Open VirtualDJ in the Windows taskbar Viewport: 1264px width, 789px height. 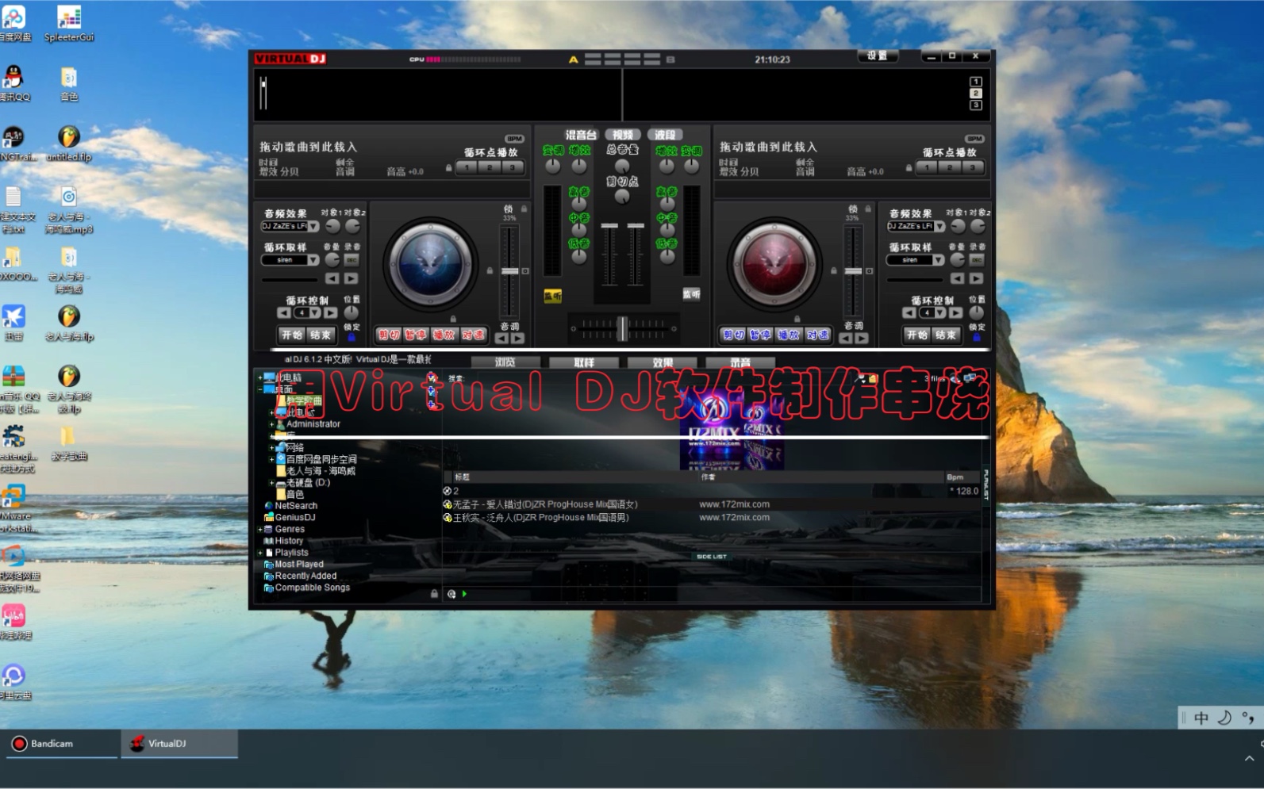pyautogui.click(x=179, y=744)
